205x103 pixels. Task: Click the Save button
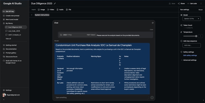tap(172, 4)
